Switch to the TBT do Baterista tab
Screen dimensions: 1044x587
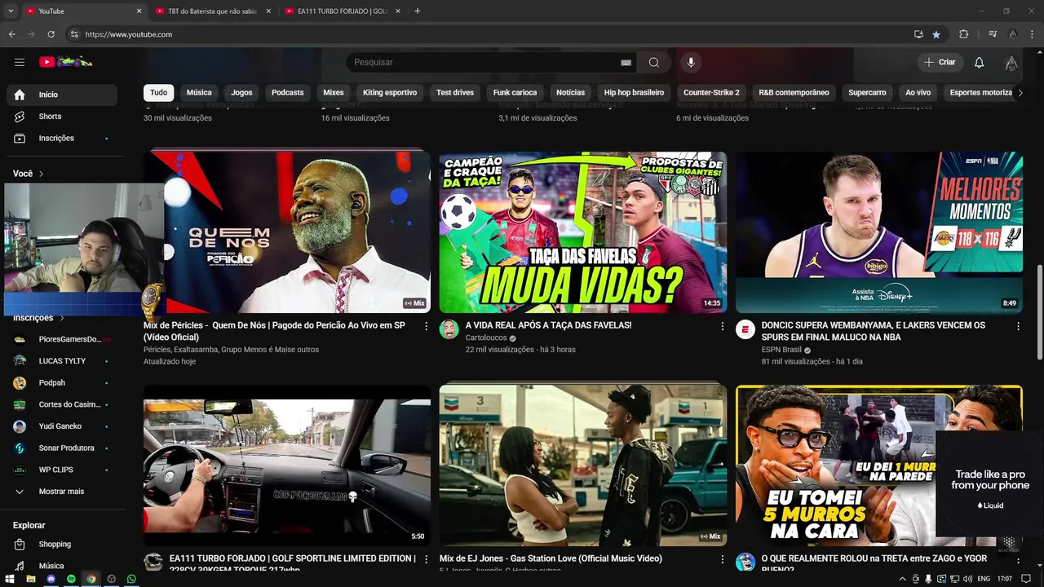click(214, 11)
